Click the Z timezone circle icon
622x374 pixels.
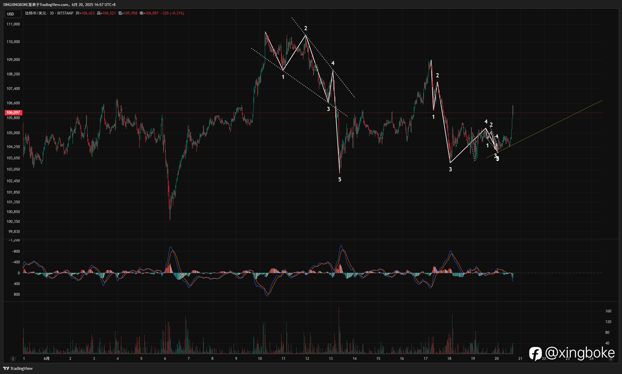(x=13, y=359)
